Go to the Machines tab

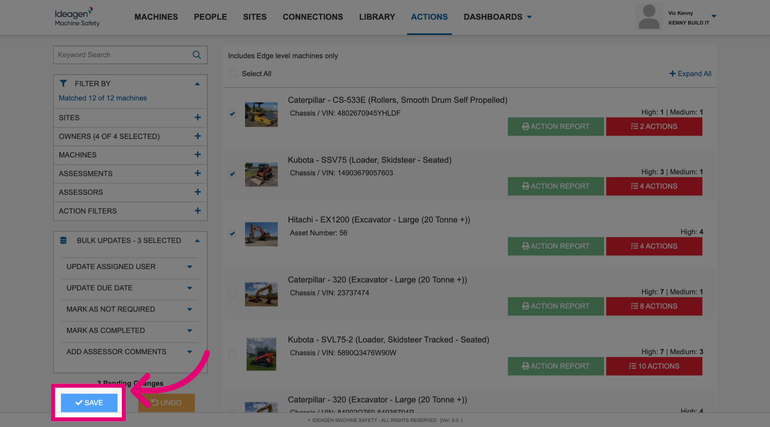(x=156, y=17)
